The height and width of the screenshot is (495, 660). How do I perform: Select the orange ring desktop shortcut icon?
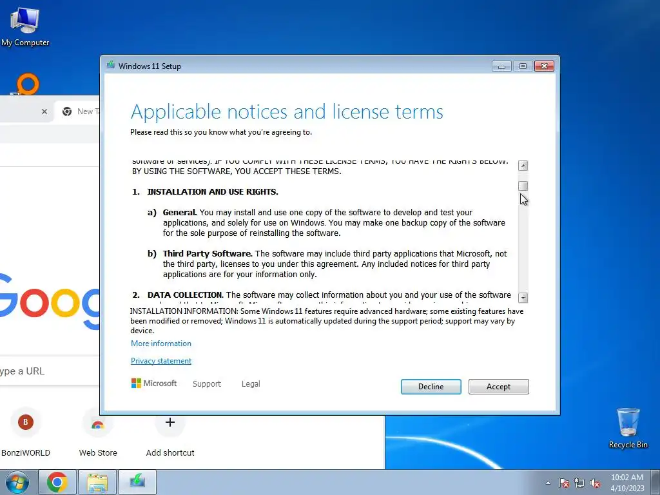pyautogui.click(x=27, y=84)
